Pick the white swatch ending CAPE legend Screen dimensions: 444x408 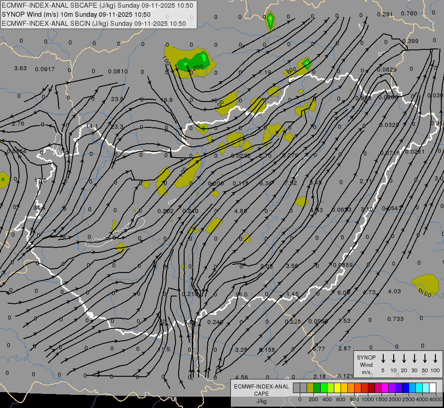tap(433, 388)
